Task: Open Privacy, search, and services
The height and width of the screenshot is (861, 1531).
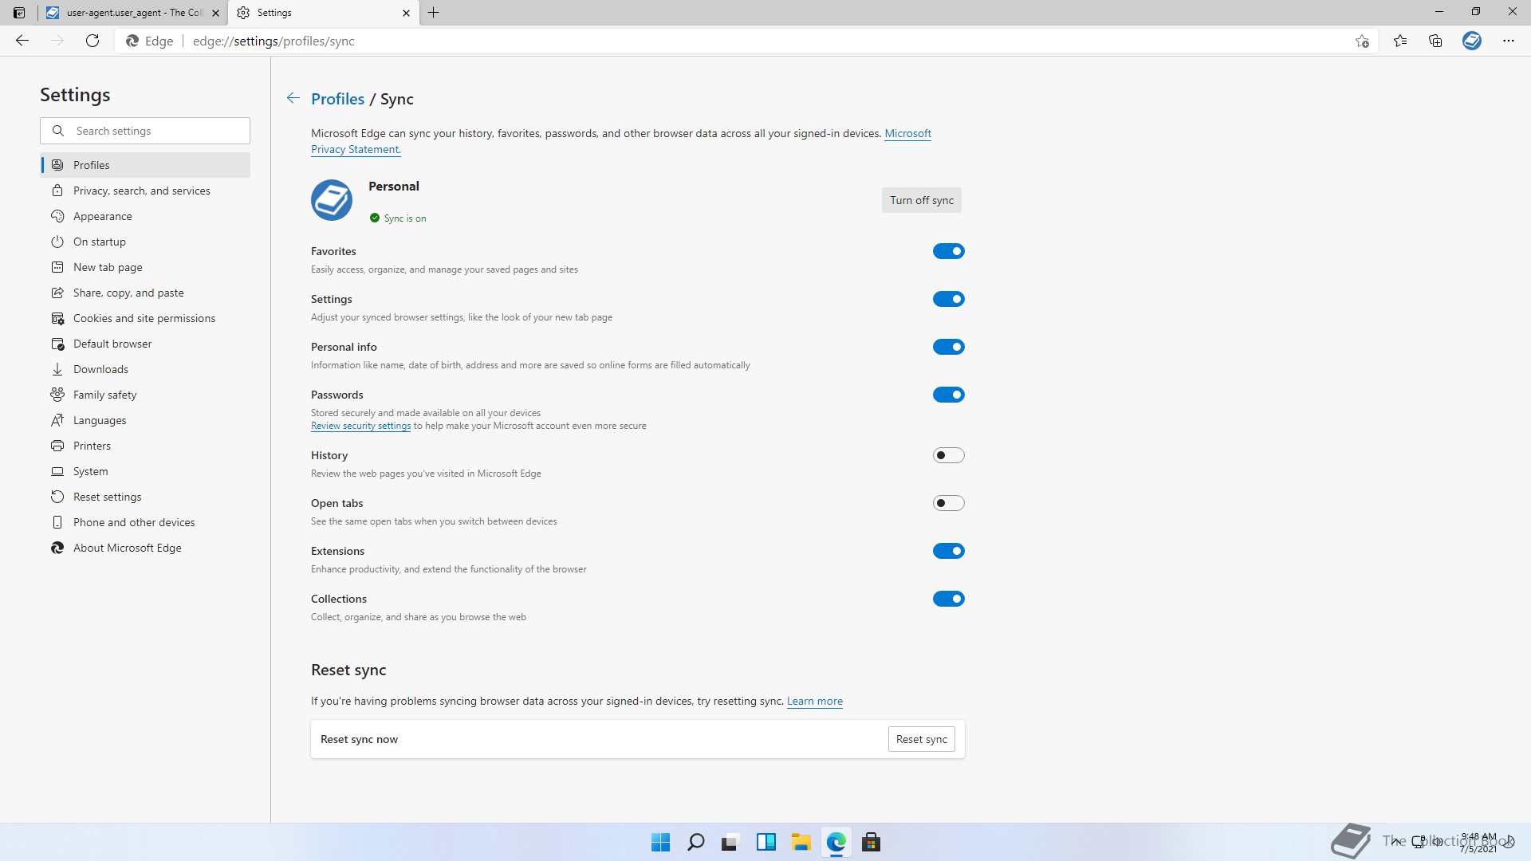Action: [x=145, y=191]
